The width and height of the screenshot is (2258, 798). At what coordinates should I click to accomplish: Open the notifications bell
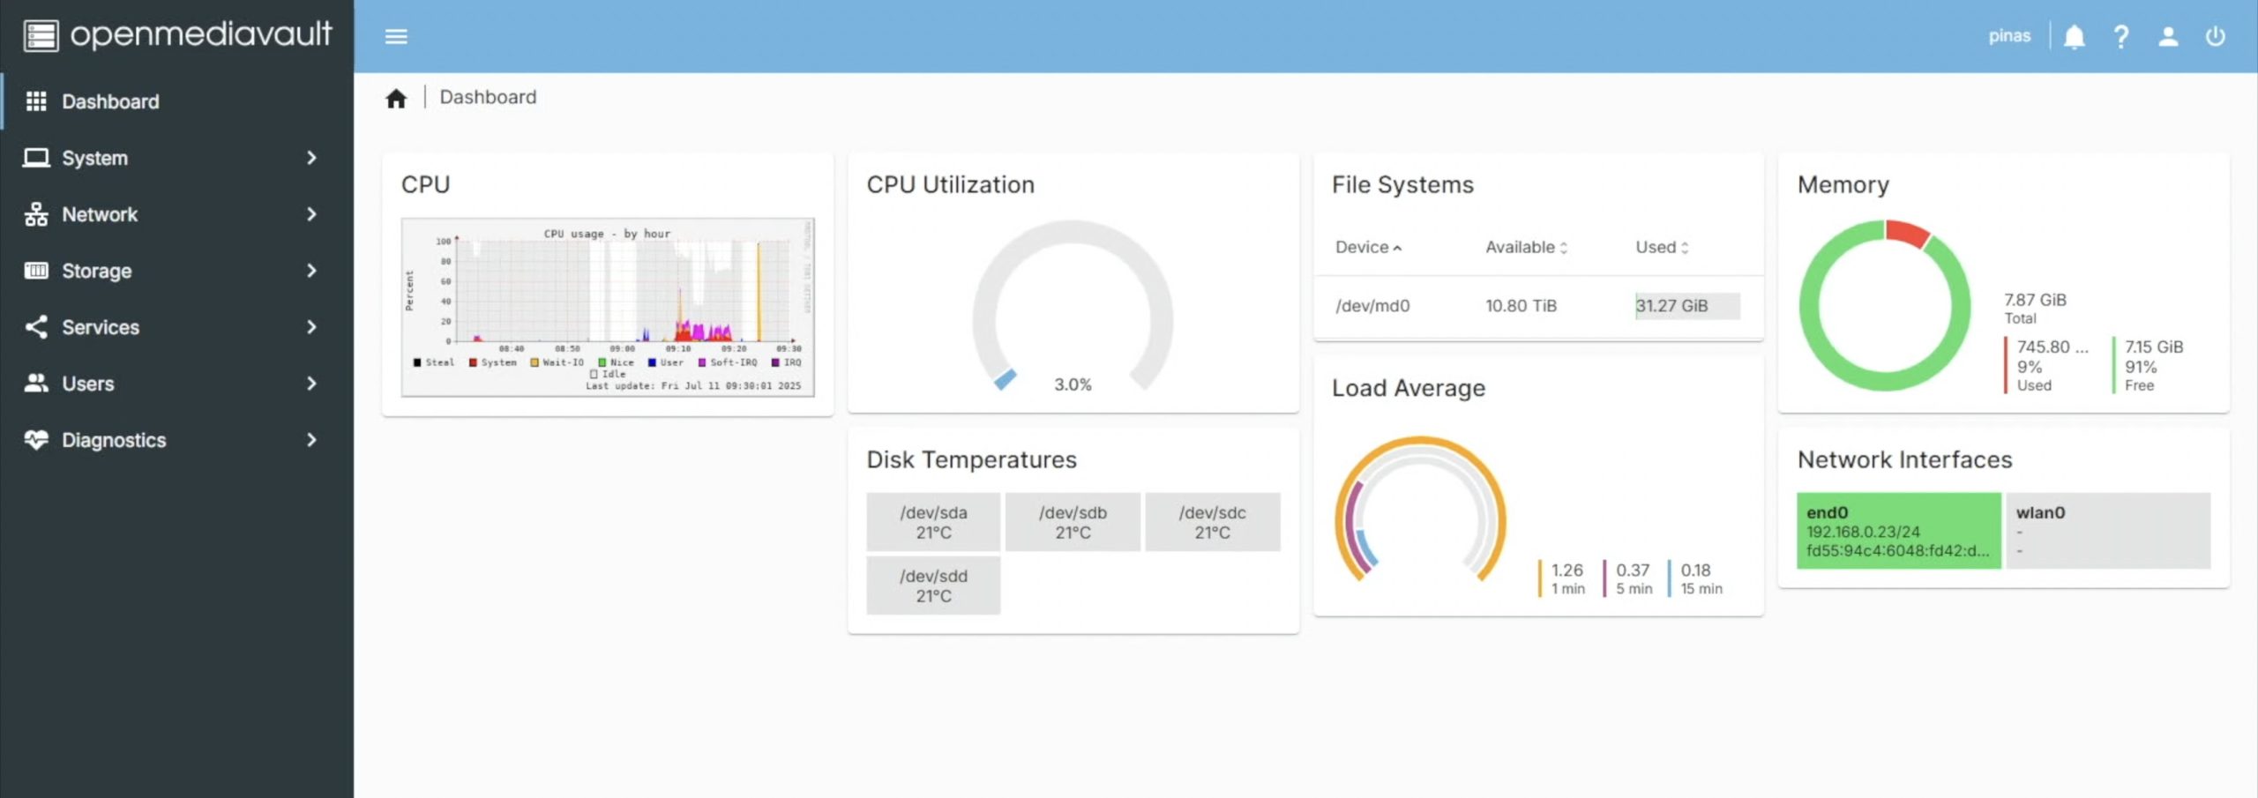2074,36
